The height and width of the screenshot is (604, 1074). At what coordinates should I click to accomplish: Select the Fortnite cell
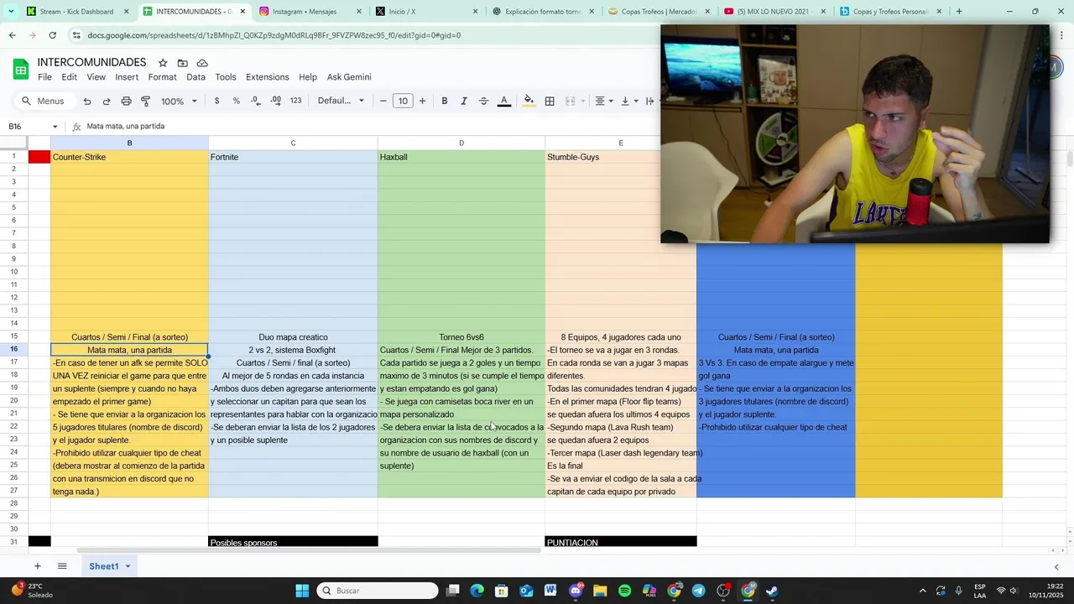click(293, 157)
